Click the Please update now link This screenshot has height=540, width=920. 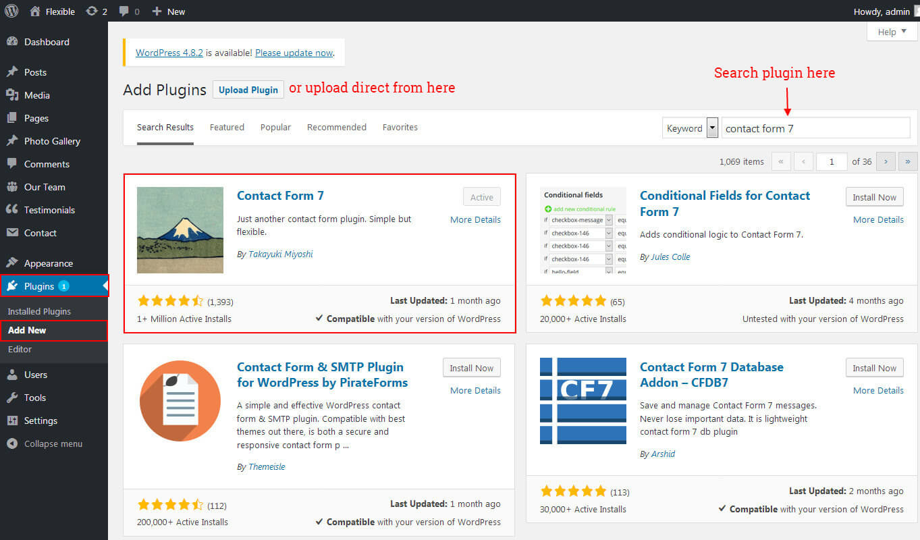pyautogui.click(x=294, y=53)
